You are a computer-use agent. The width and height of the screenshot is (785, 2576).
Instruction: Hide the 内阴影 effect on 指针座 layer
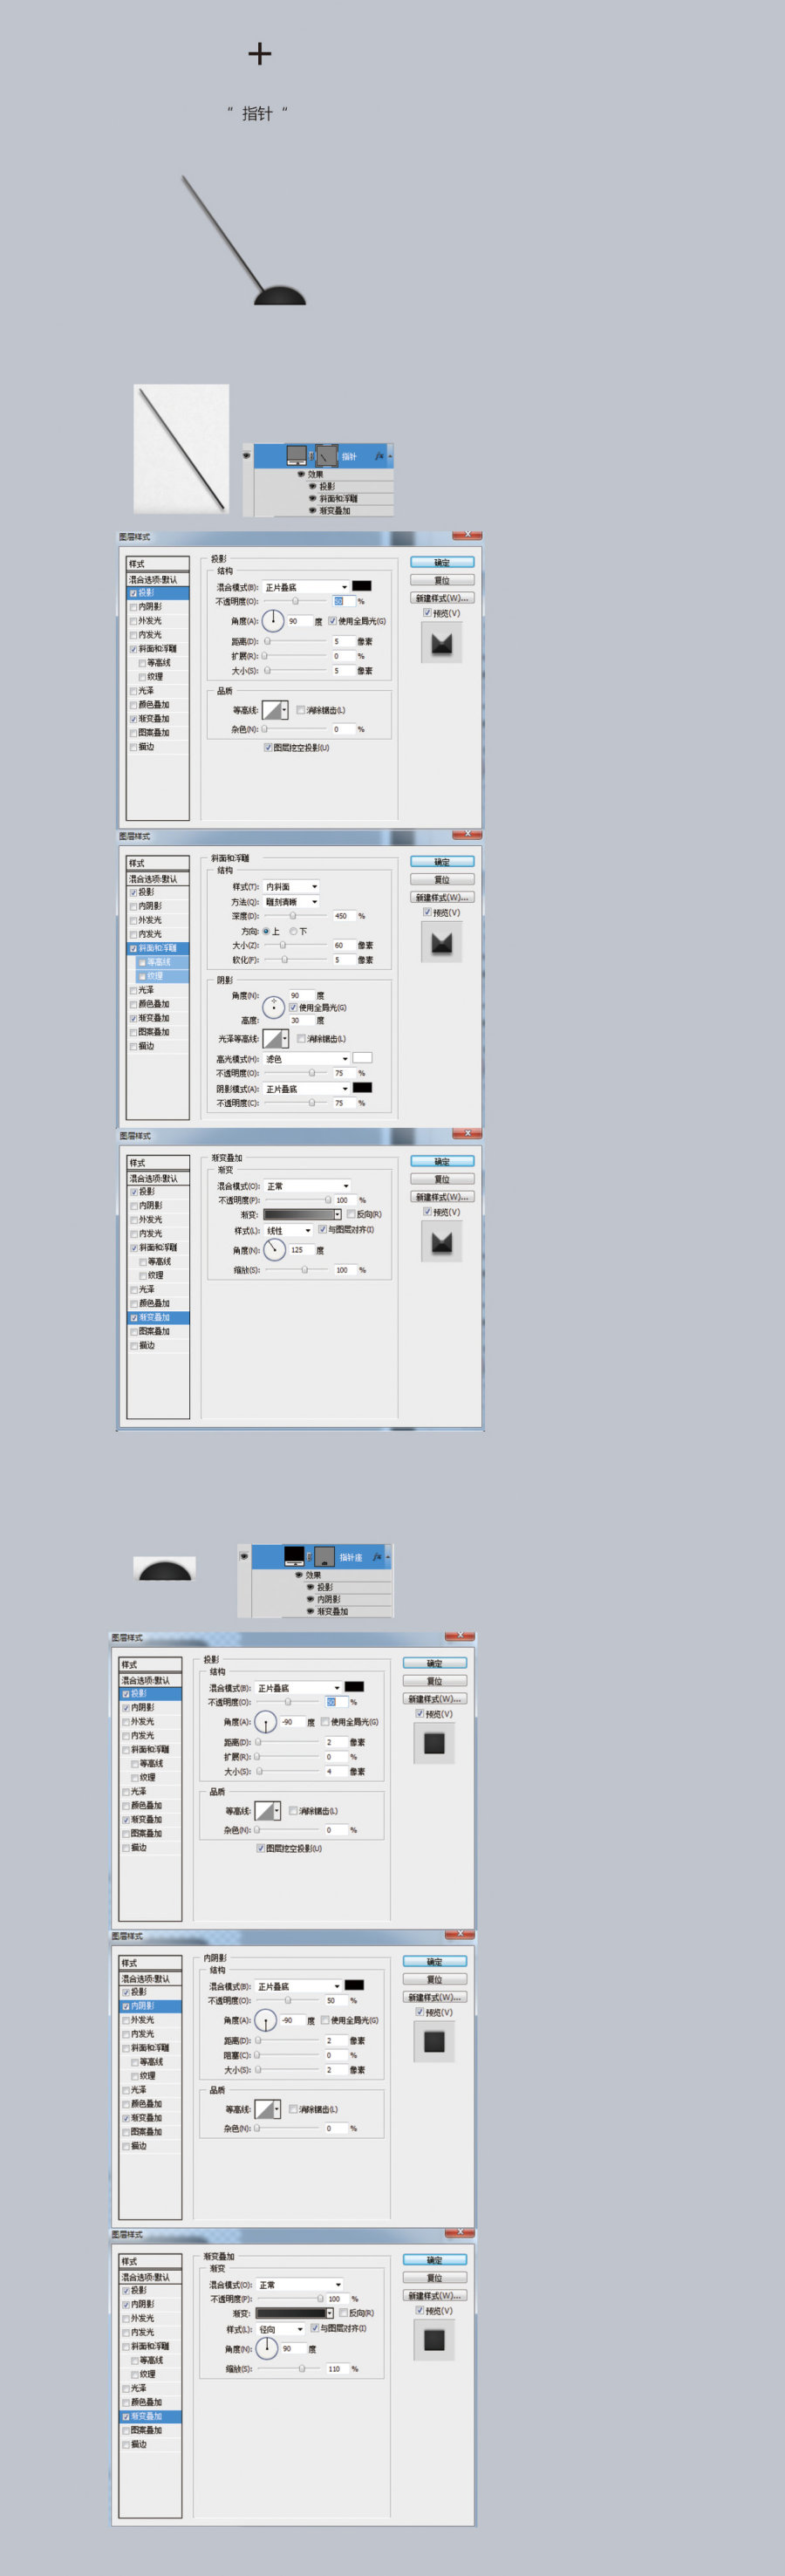click(310, 1599)
